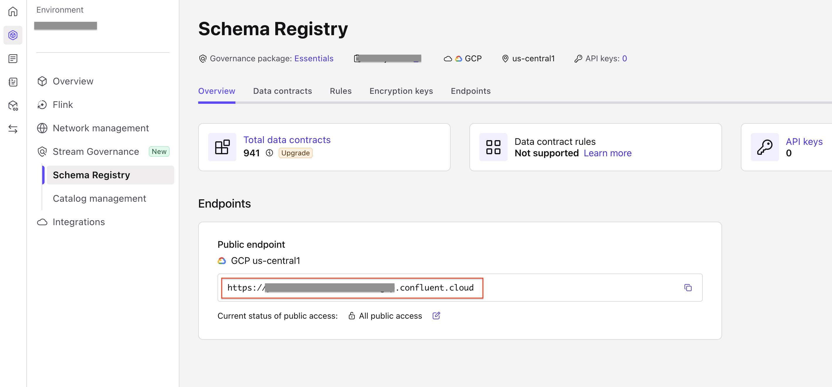Image resolution: width=832 pixels, height=387 pixels.
Task: Click the 'us-central1' region text in header
Action: [534, 58]
